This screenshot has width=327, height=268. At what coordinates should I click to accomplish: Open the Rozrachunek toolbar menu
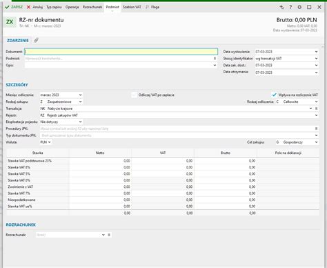point(92,7)
